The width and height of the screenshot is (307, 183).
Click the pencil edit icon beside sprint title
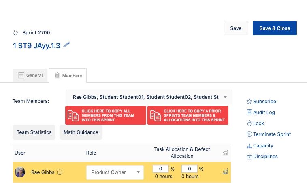pyautogui.click(x=66, y=45)
